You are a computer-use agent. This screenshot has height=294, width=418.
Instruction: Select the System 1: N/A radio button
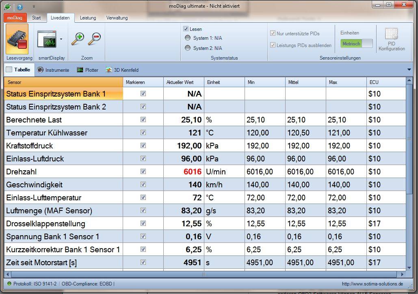tap(187, 39)
